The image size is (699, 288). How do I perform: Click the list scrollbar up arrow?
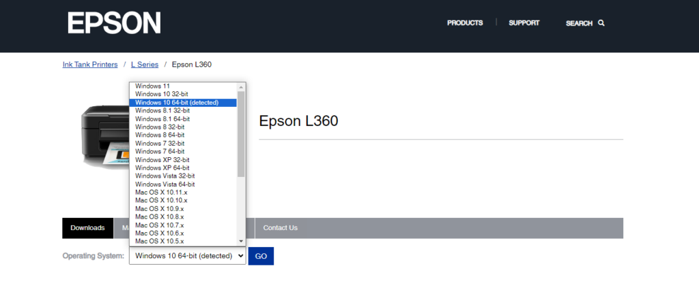pyautogui.click(x=241, y=86)
